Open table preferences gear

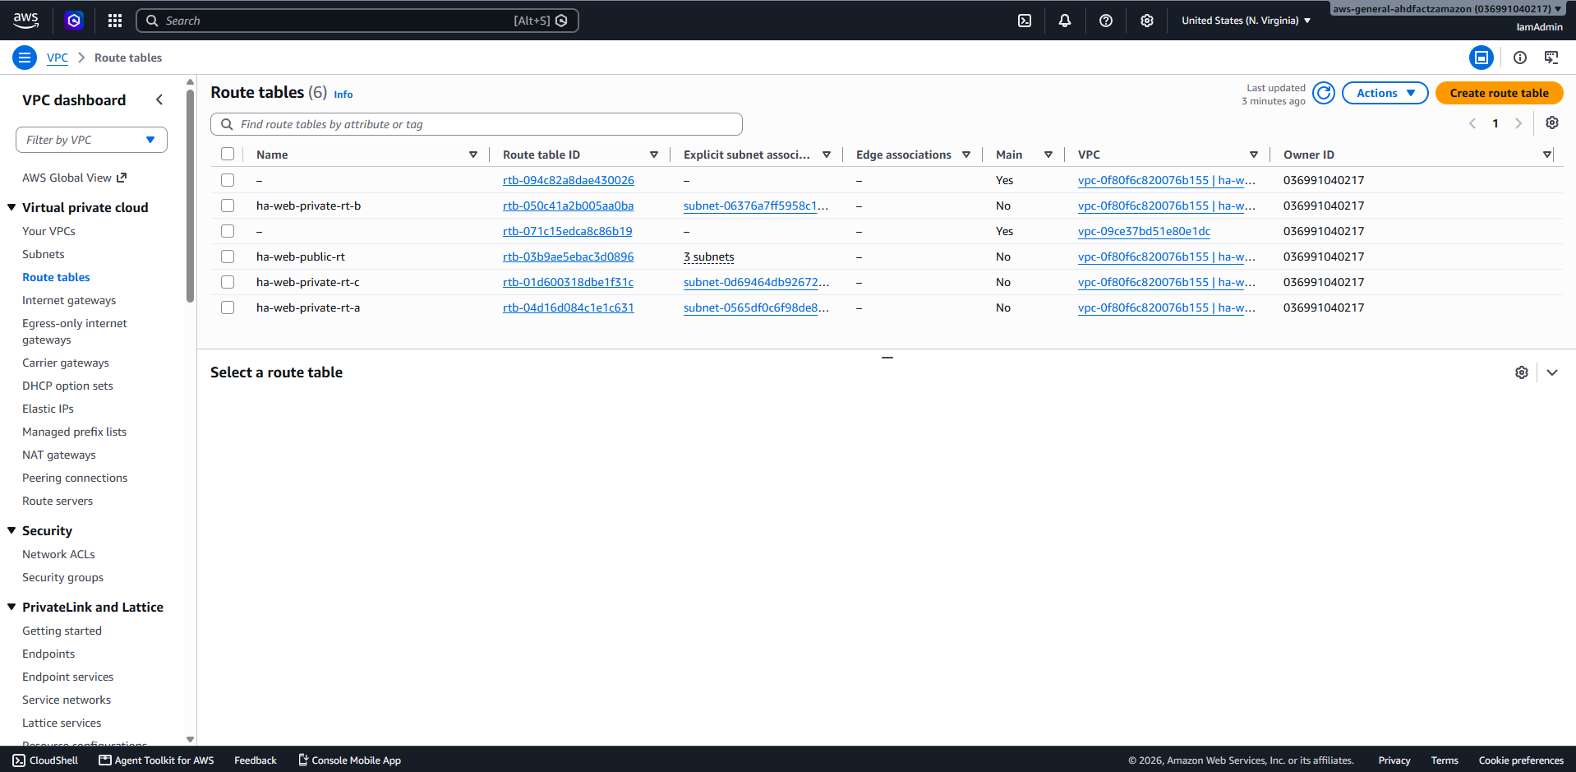pyautogui.click(x=1552, y=123)
